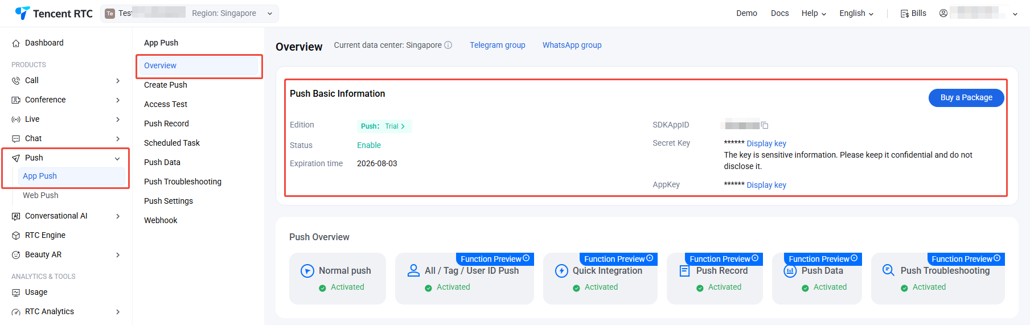Image resolution: width=1030 pixels, height=325 pixels.
Task: Click the Normal push play icon
Action: coord(307,271)
